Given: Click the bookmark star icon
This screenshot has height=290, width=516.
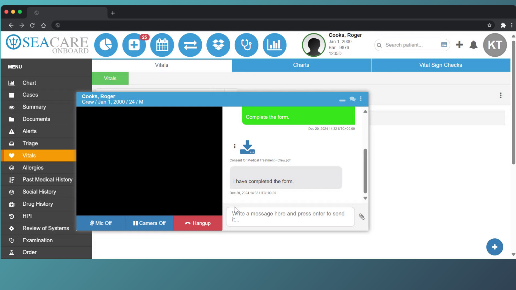Looking at the screenshot, I should [x=489, y=25].
